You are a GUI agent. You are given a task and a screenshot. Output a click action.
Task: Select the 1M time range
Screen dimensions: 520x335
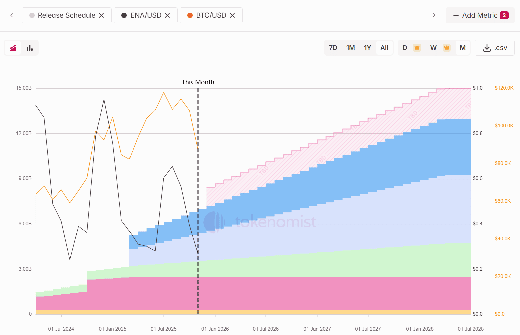[x=350, y=48]
